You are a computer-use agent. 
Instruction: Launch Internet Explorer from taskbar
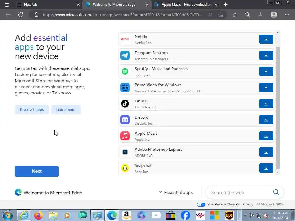click(24, 215)
